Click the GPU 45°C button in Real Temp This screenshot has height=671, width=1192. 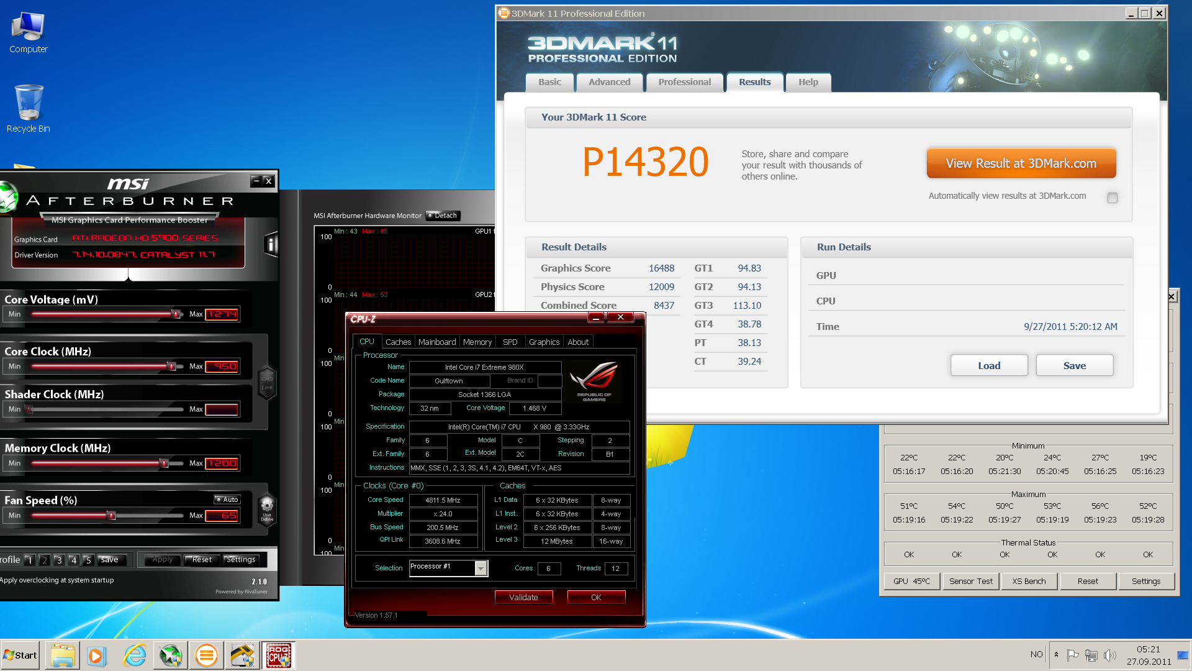coord(912,581)
